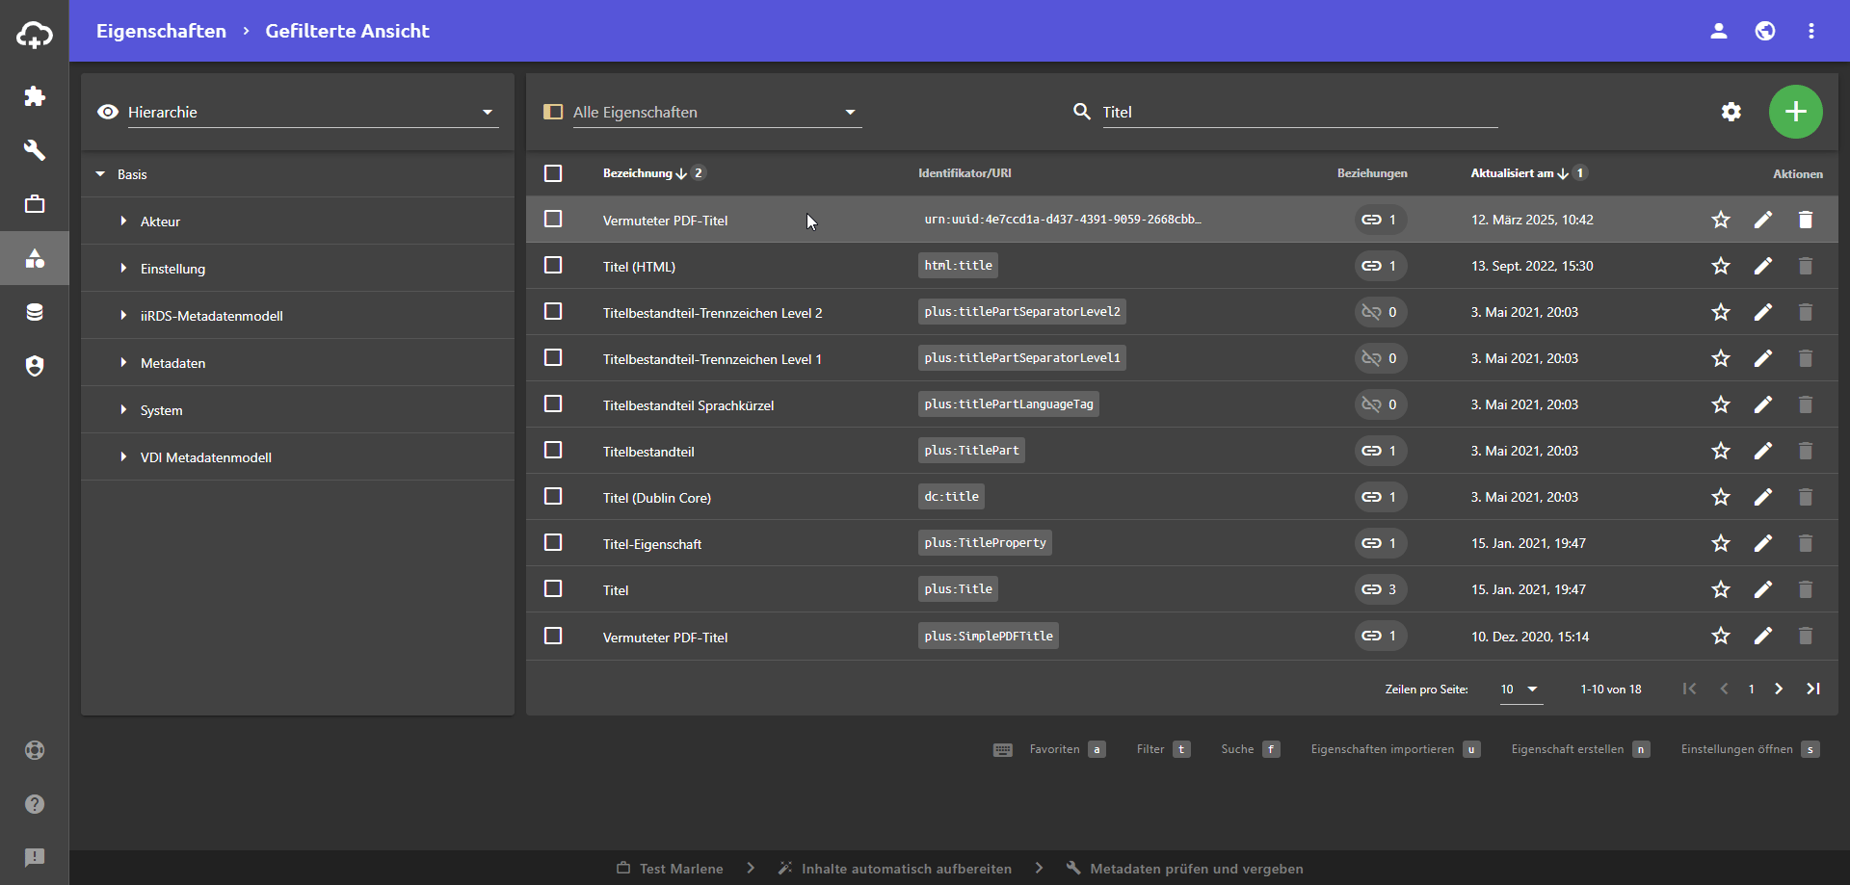The height and width of the screenshot is (885, 1850).
Task: Favorite the Titel (HTML) row star
Action: click(1721, 266)
